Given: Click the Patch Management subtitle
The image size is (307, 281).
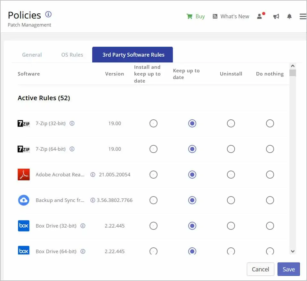Looking at the screenshot, I should click(x=29, y=25).
